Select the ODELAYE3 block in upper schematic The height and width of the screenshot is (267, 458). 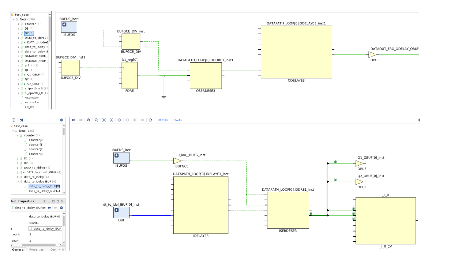click(296, 52)
